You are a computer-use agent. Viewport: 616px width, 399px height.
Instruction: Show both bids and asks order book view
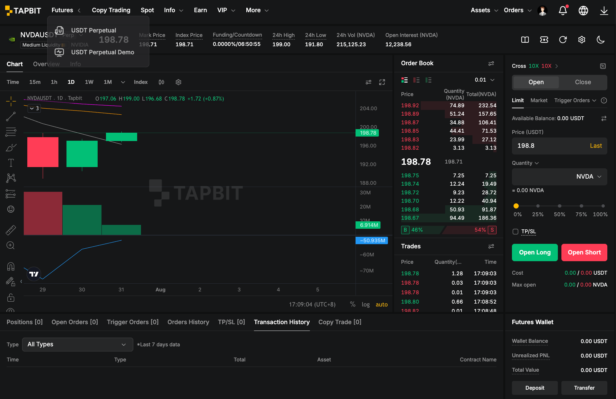click(x=404, y=80)
